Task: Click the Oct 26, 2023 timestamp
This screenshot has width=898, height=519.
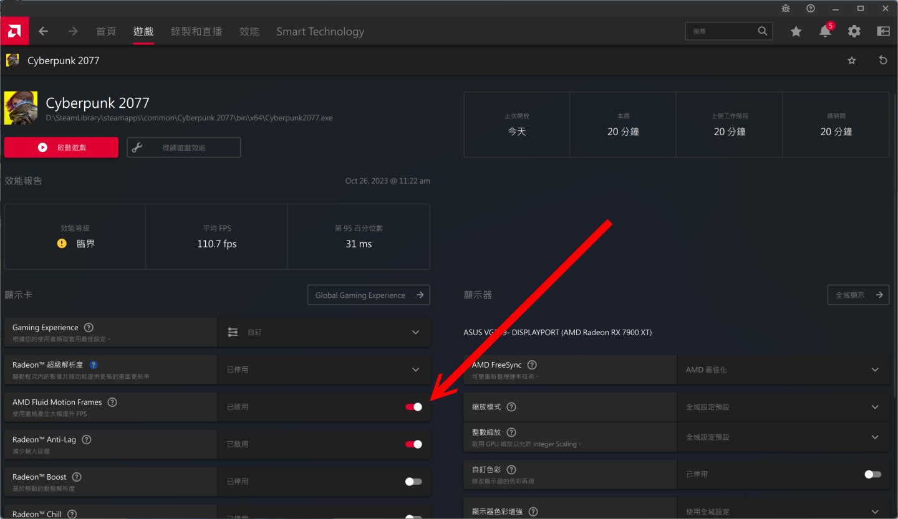Action: coord(388,181)
